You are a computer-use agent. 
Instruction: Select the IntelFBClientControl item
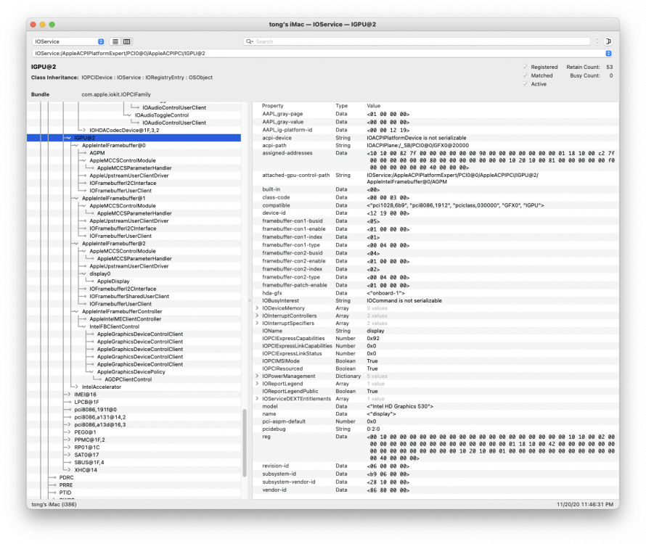(115, 326)
